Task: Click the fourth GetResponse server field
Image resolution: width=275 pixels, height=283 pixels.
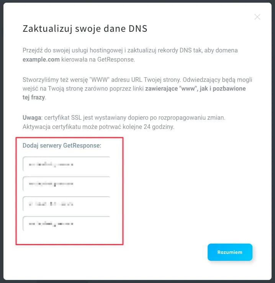Action: pyautogui.click(x=66, y=224)
